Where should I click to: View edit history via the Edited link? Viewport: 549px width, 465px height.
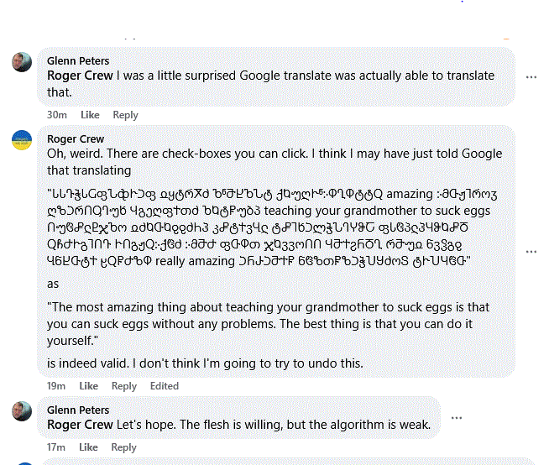[x=165, y=386]
